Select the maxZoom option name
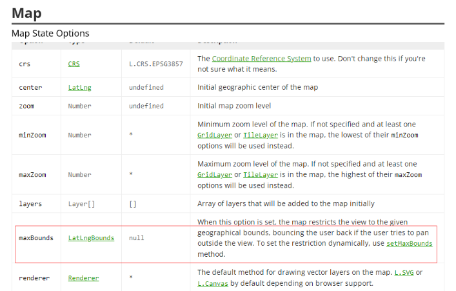 32,175
